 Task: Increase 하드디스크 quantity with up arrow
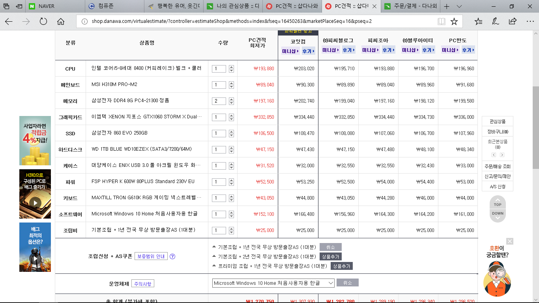pos(231,148)
